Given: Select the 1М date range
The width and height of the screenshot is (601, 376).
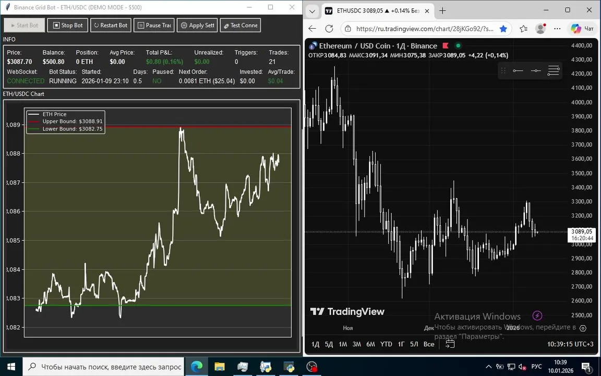Looking at the screenshot, I should 343,344.
